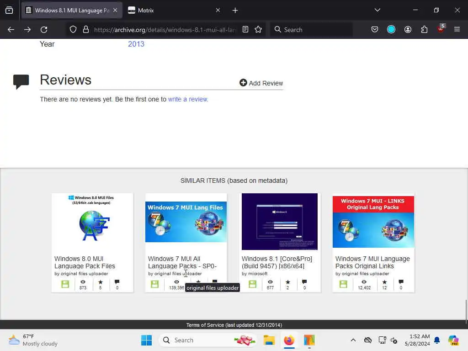Open Terms of Service footer link

coord(234,325)
